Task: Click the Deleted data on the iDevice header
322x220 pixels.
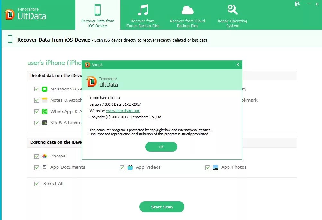Action: click(x=56, y=76)
